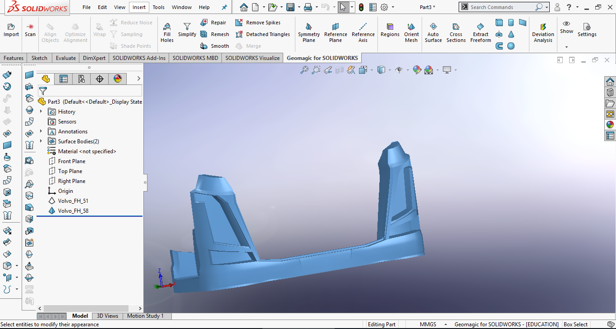Switch to the Evaluate tab
The image size is (616, 329).
click(66, 58)
